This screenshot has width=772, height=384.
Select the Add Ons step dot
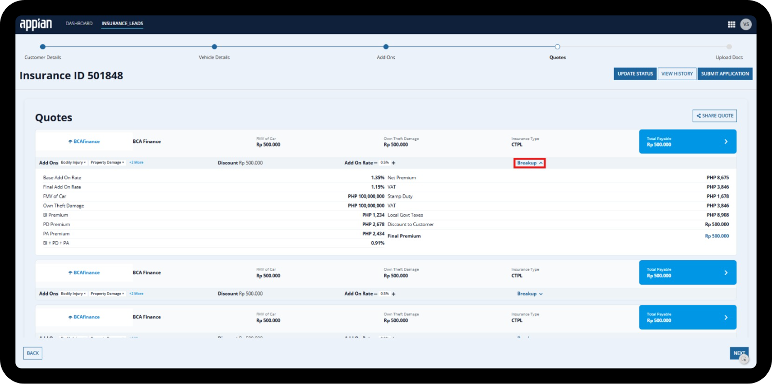point(386,47)
